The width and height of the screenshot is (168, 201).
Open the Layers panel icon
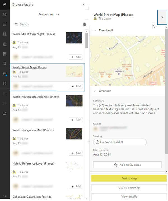point(5,14)
